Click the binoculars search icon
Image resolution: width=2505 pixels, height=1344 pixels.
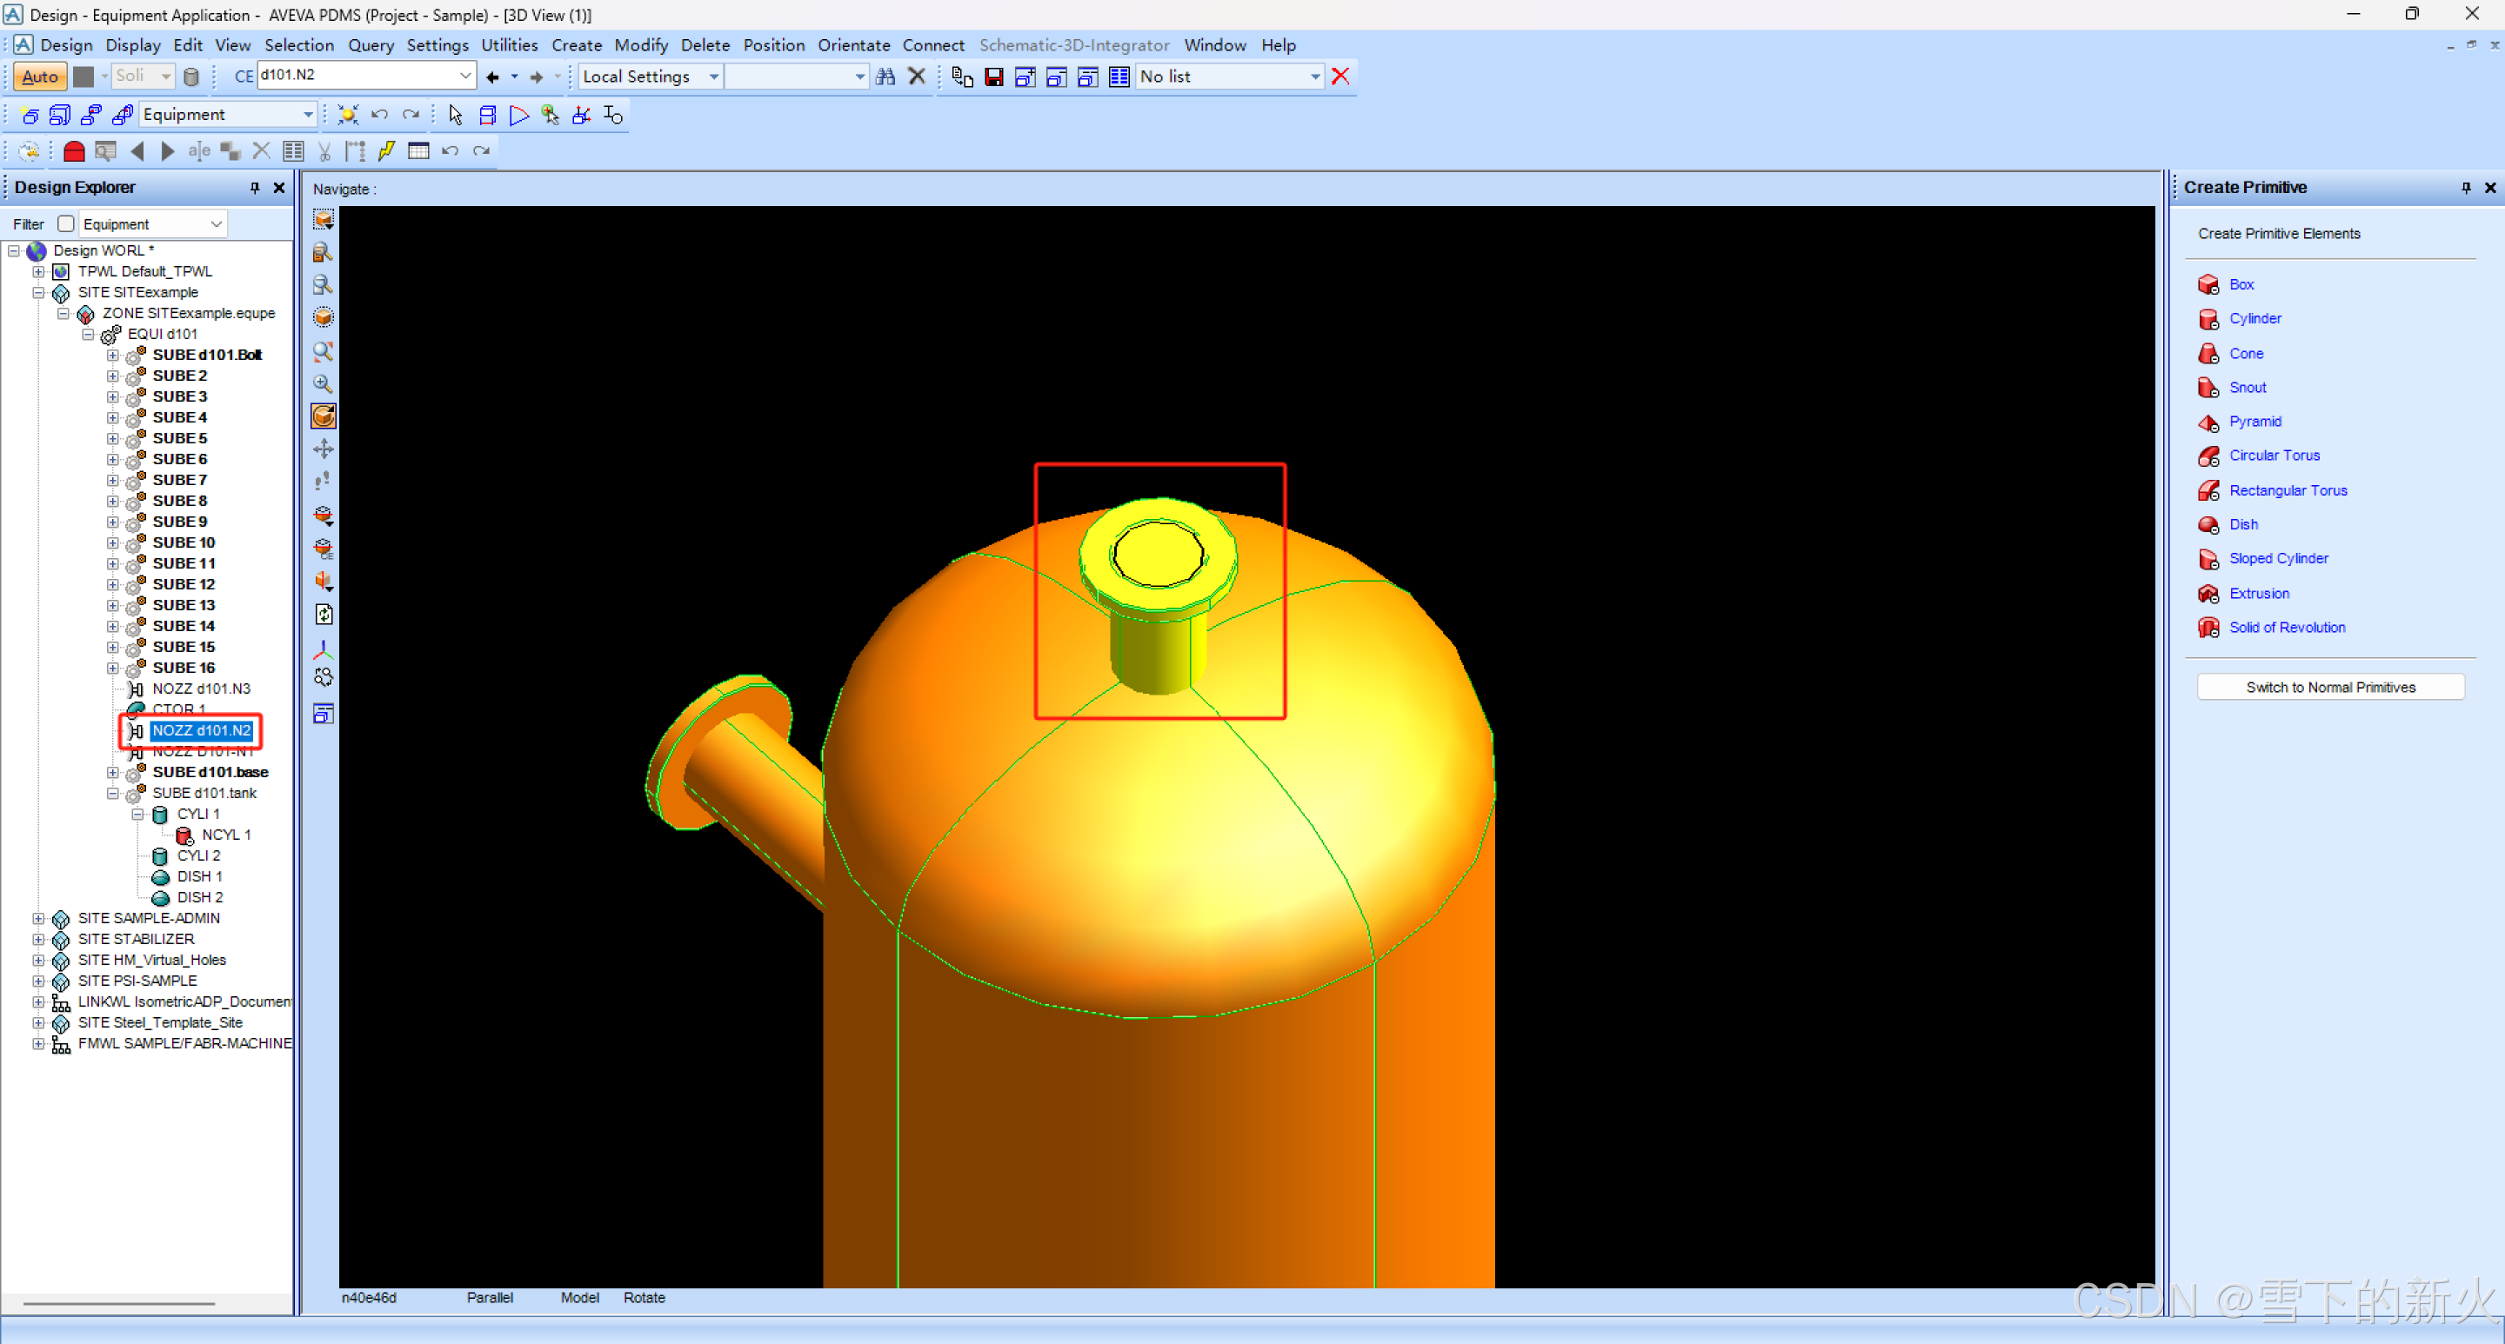tap(885, 77)
